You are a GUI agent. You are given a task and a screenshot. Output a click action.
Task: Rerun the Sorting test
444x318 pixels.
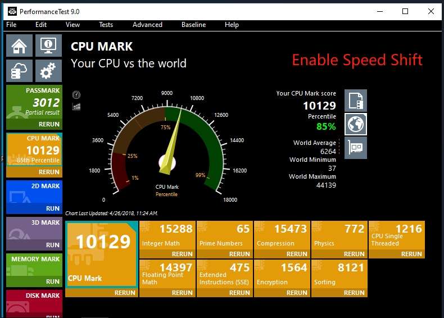pyautogui.click(x=354, y=293)
